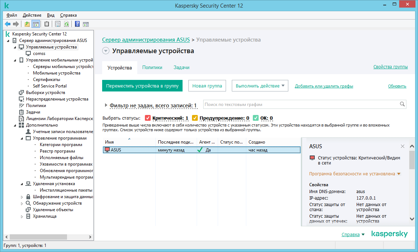This screenshot has height=252, width=418.
Task: Open the Выполнить действие dropdown
Action: point(260,86)
